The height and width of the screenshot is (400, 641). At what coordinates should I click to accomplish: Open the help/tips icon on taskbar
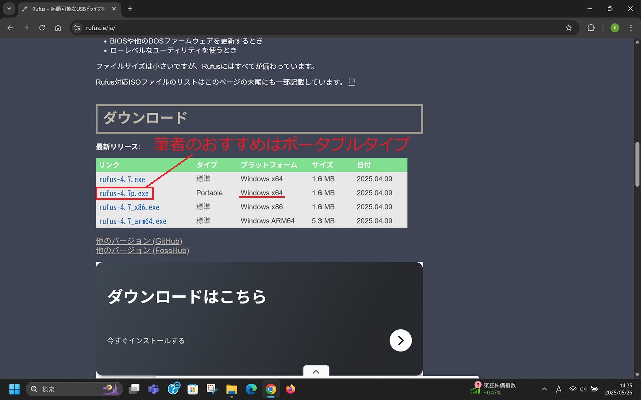[x=174, y=389]
